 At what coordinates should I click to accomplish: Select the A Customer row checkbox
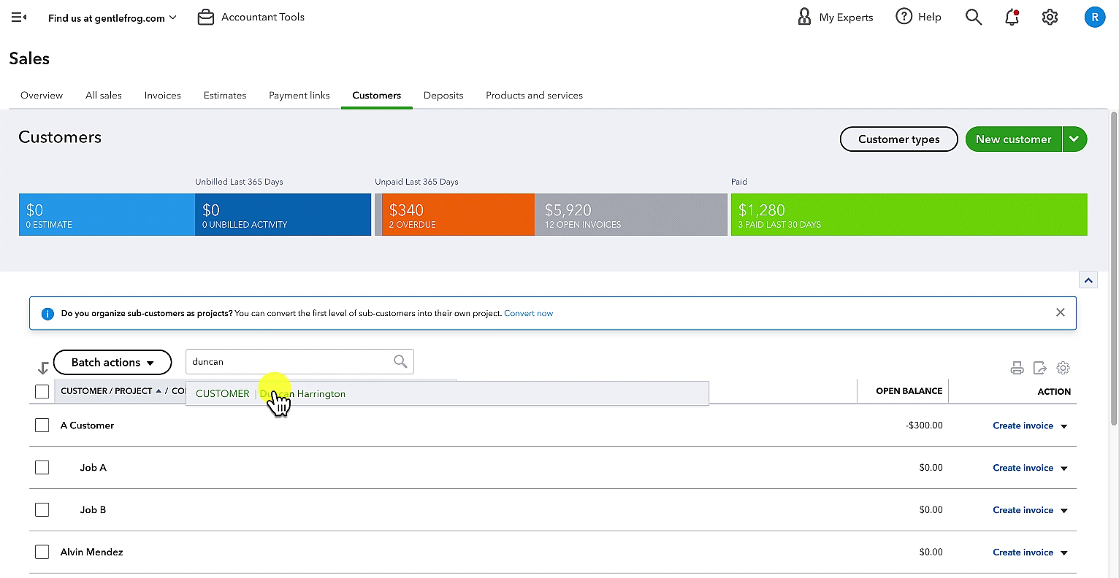pyautogui.click(x=42, y=425)
